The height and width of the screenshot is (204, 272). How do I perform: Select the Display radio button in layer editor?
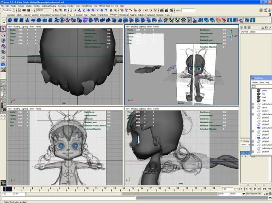(242, 141)
